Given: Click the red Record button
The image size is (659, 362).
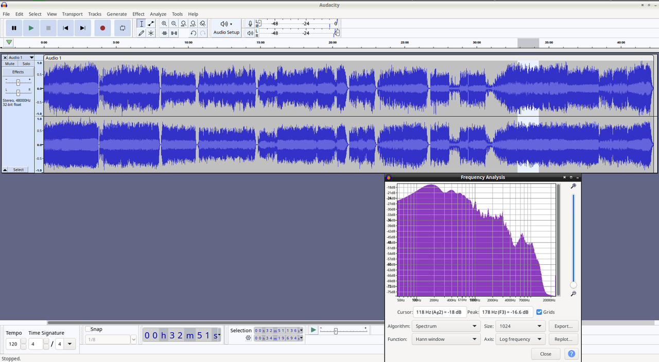Looking at the screenshot, I should click(x=102, y=28).
